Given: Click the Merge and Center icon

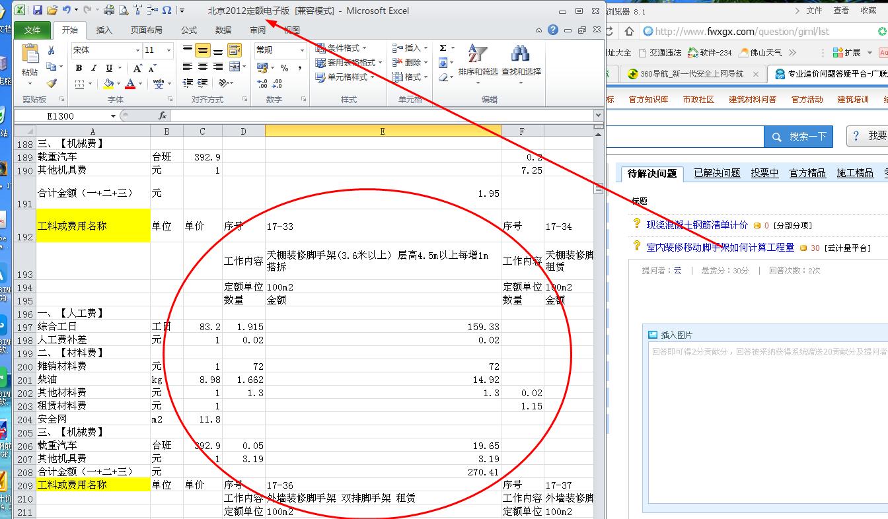Looking at the screenshot, I should point(235,67).
